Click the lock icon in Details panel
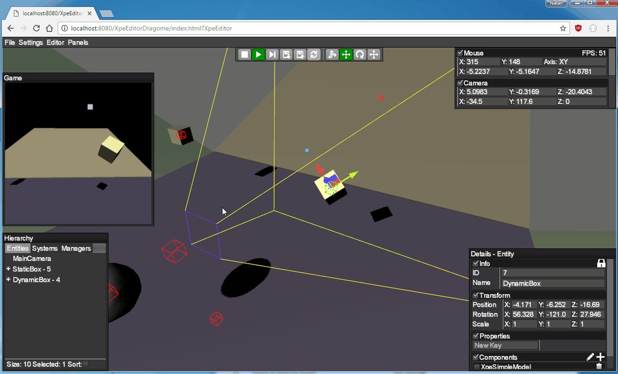Viewport: 618px width, 374px height. coord(601,263)
